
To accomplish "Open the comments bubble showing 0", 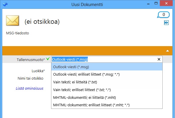I will [x=163, y=15].
